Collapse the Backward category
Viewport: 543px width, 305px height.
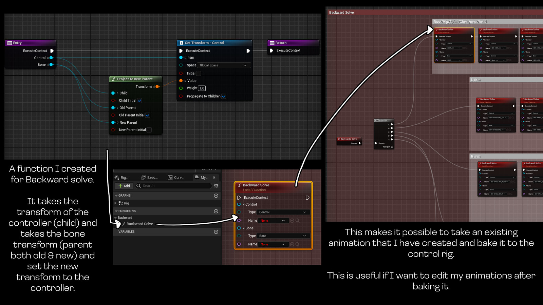(116, 218)
